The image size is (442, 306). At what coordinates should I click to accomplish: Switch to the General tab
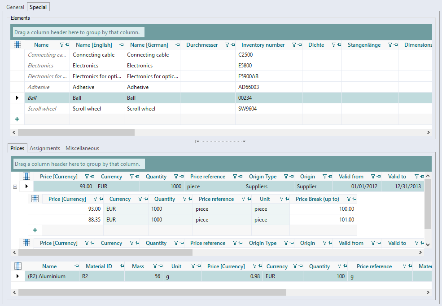click(15, 7)
